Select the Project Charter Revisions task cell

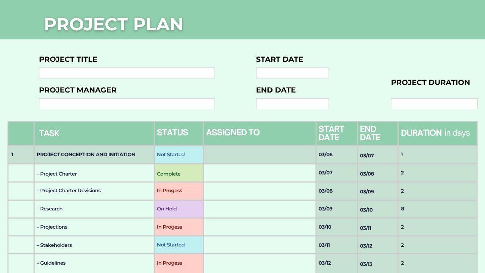94,191
